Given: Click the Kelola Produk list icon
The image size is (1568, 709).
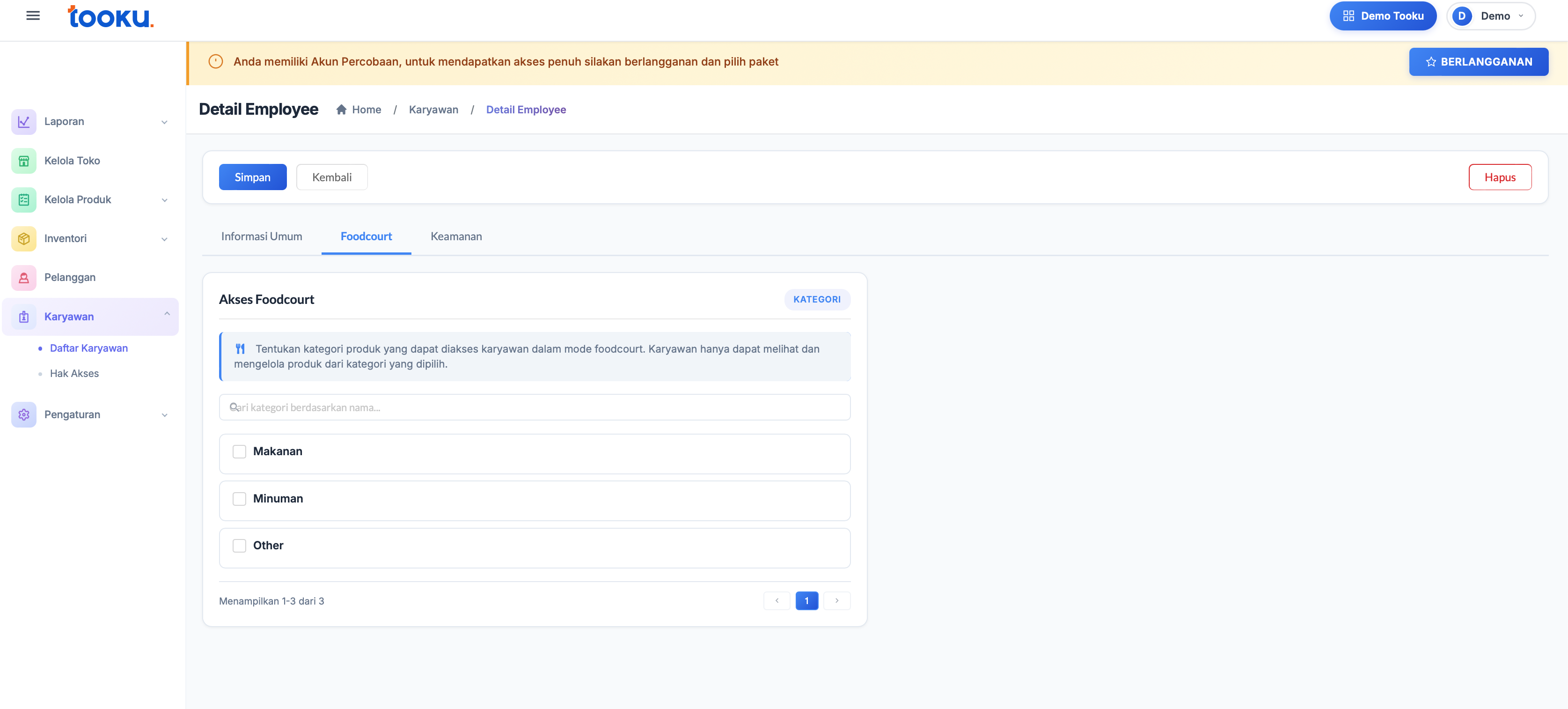Looking at the screenshot, I should coord(24,200).
